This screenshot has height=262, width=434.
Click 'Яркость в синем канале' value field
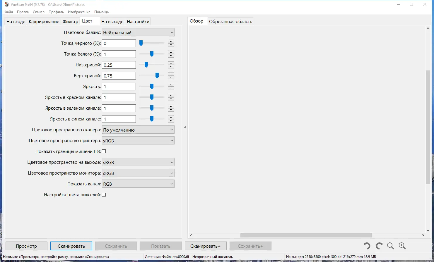pyautogui.click(x=119, y=119)
